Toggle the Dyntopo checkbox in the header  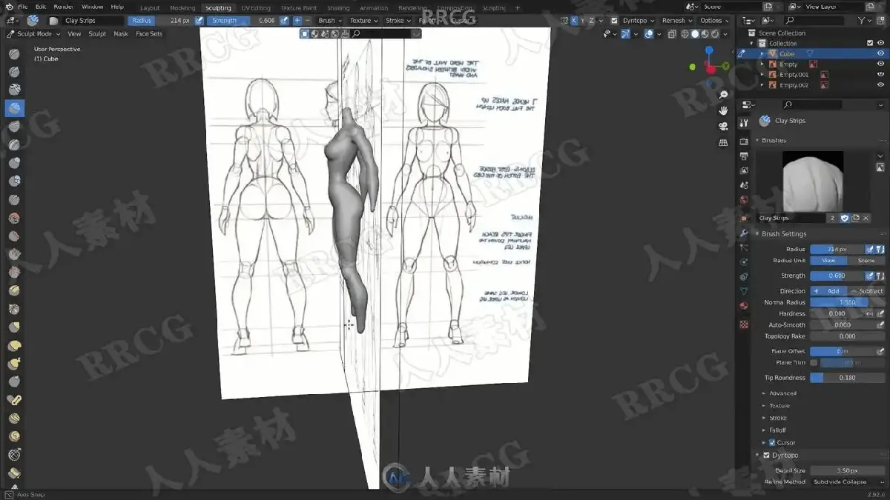click(614, 21)
